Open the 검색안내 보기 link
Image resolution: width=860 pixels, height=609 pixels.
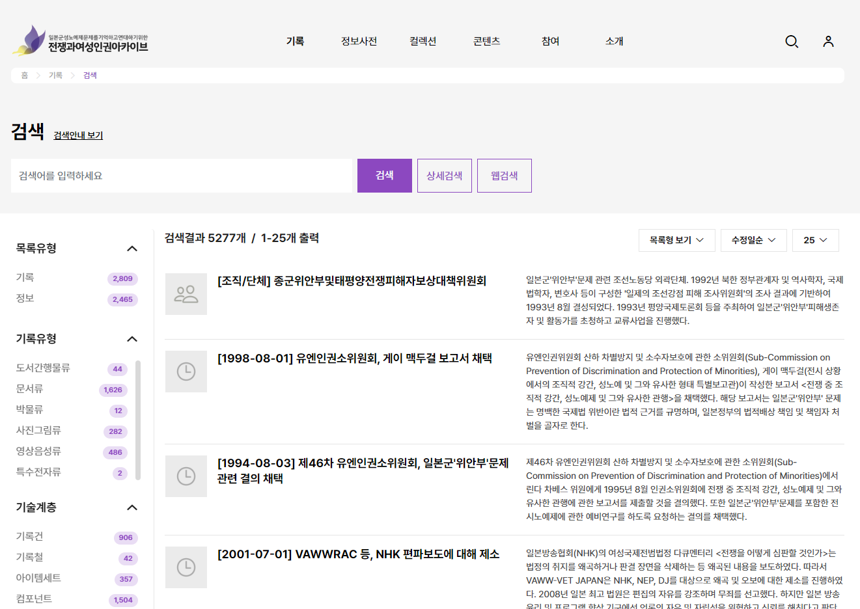point(78,135)
